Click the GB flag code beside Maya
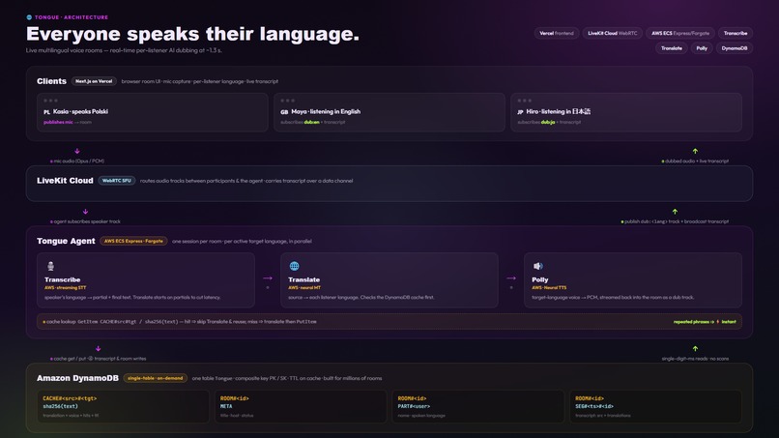This screenshot has width=779, height=438. point(284,112)
